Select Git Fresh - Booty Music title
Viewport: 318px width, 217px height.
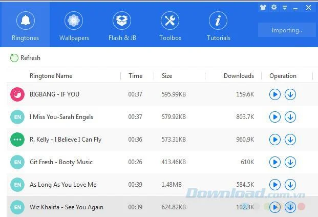(x=61, y=162)
